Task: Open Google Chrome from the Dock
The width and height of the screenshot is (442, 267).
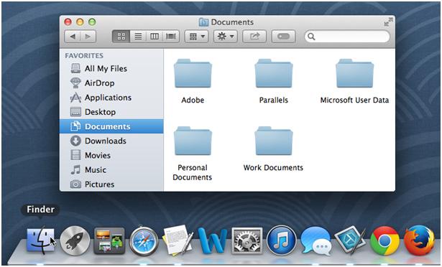Action: [x=385, y=241]
